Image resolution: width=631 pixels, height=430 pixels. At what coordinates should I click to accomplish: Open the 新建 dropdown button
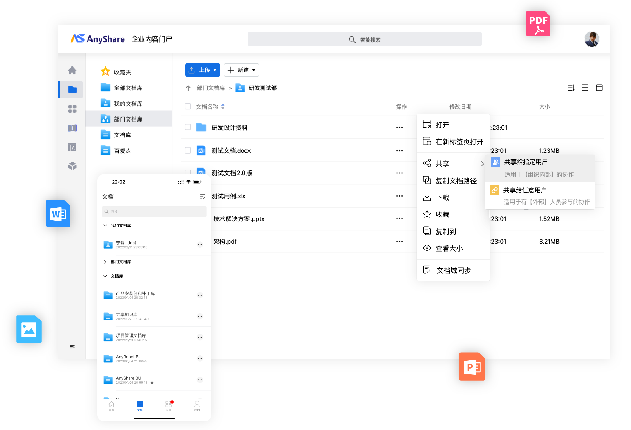(x=241, y=70)
